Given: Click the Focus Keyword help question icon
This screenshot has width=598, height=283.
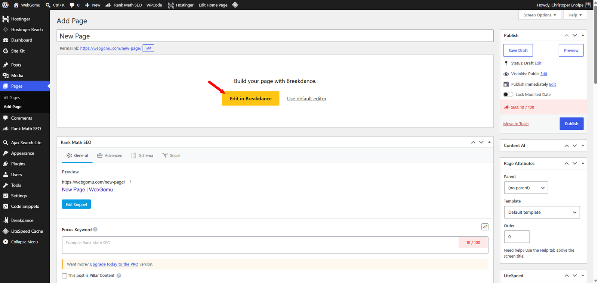Looking at the screenshot, I should [x=95, y=229].
